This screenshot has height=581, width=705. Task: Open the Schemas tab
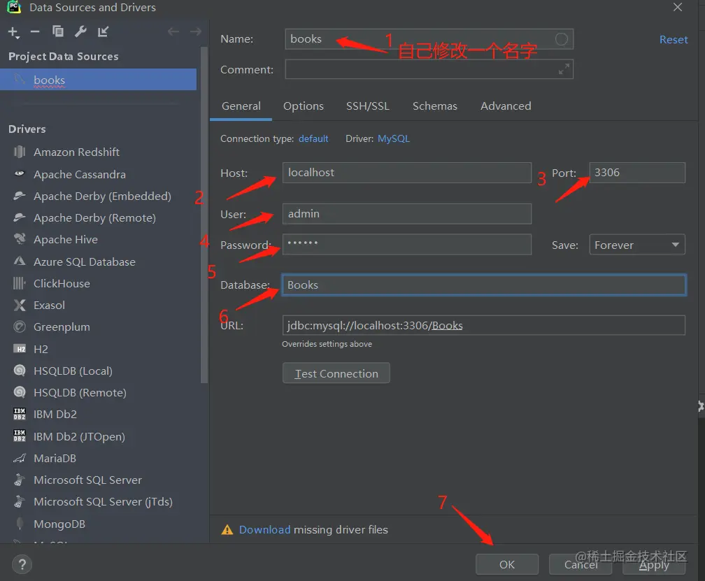435,106
